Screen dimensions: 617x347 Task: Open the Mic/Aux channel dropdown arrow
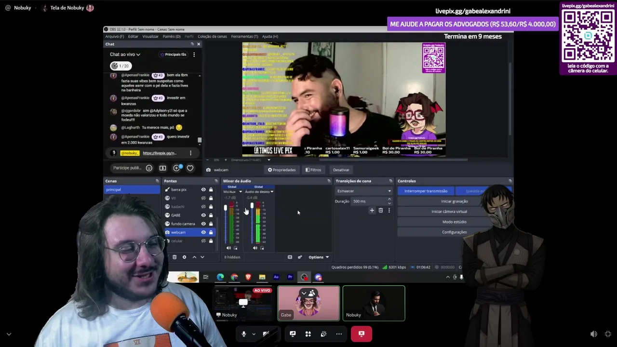[240, 192]
